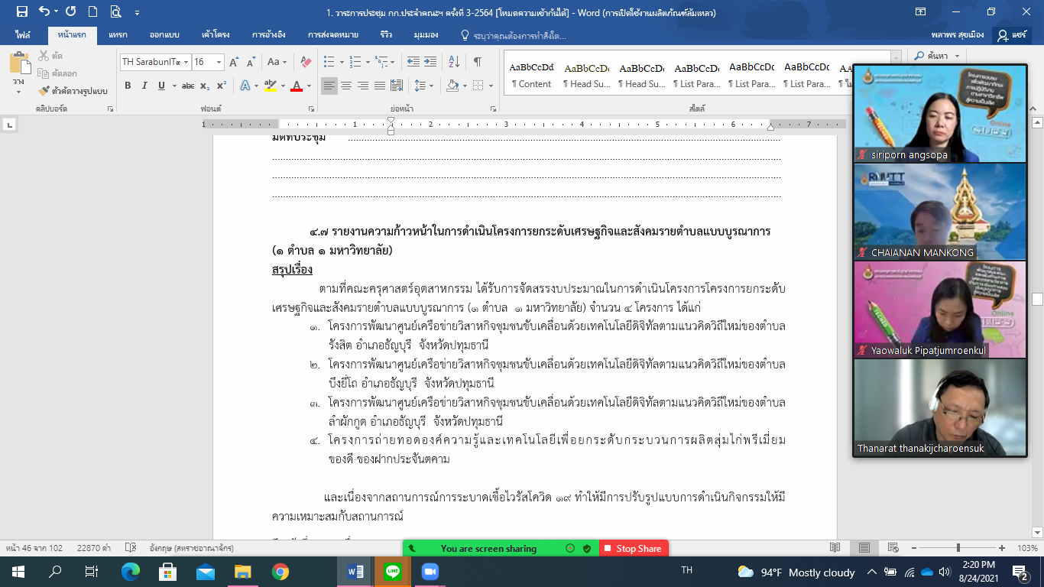Move the zoom level slider
The width and height of the screenshot is (1044, 587).
tap(958, 548)
